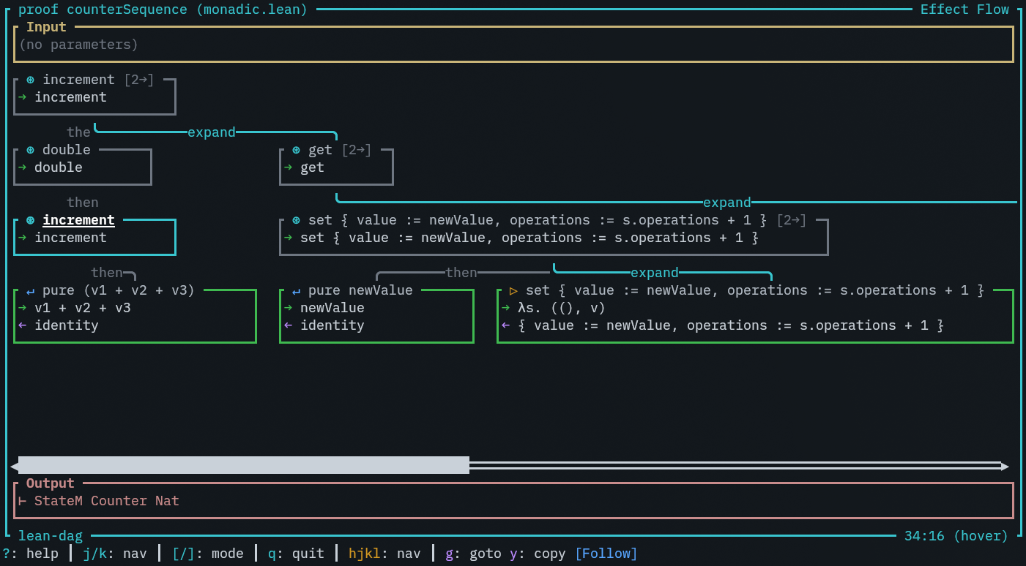Open the Input panel header
Viewport: 1026px width, 566px height.
tap(46, 27)
